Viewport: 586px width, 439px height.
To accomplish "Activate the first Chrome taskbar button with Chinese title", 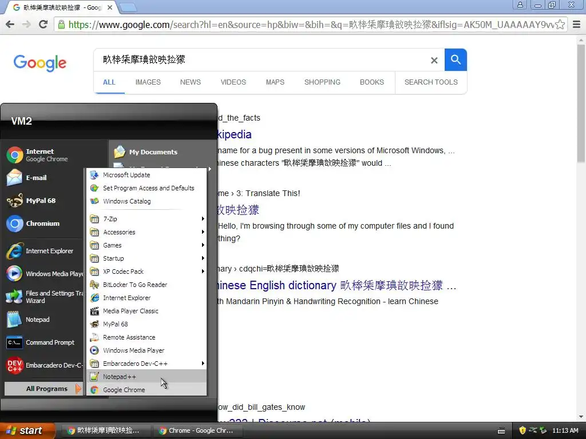I will pyautogui.click(x=106, y=430).
